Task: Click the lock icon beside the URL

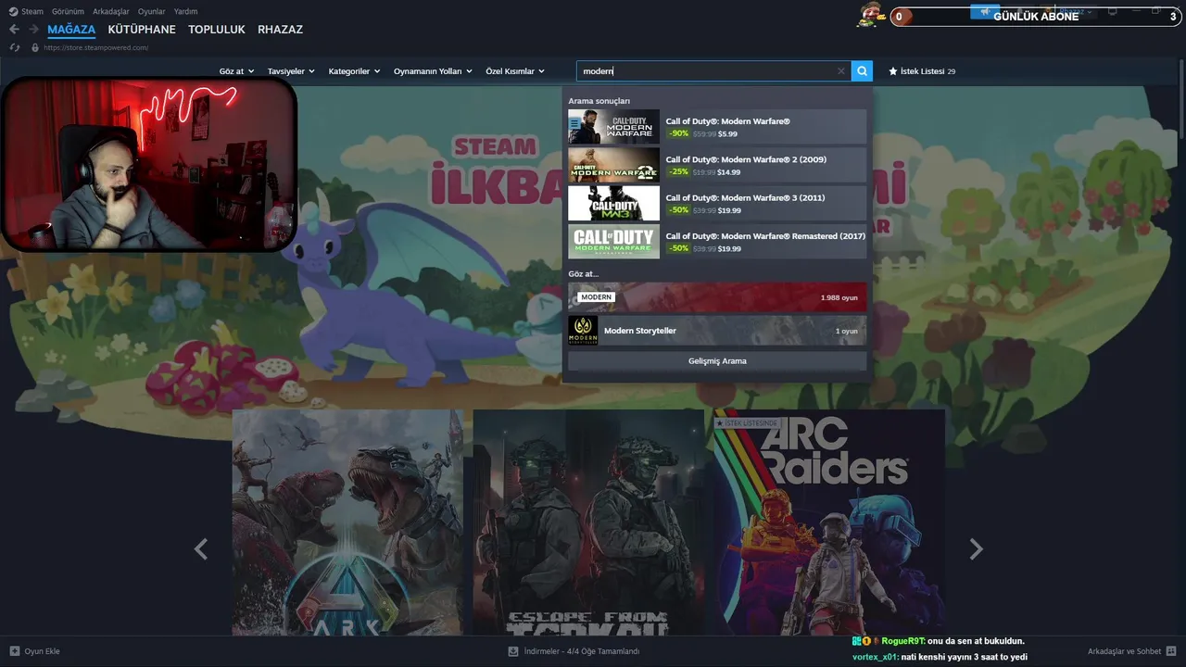Action: pos(35,47)
